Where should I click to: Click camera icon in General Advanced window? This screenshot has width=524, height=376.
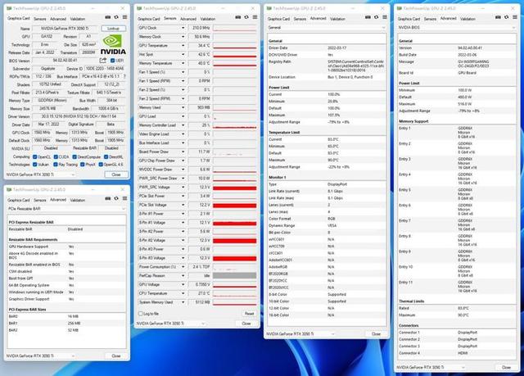coord(368,17)
